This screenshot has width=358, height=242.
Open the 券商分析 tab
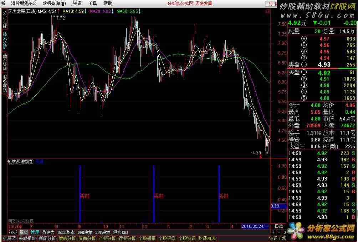[87, 238]
